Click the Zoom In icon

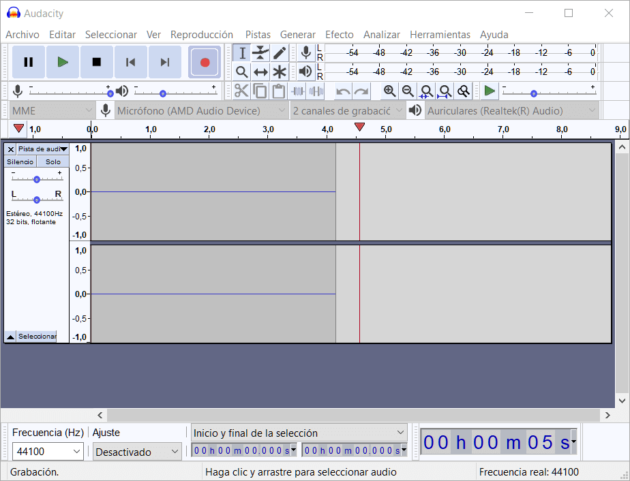(389, 91)
